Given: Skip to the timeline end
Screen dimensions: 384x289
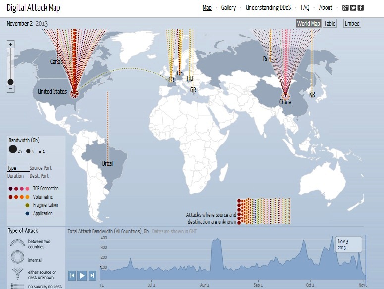Looking at the screenshot, I should 92,275.
